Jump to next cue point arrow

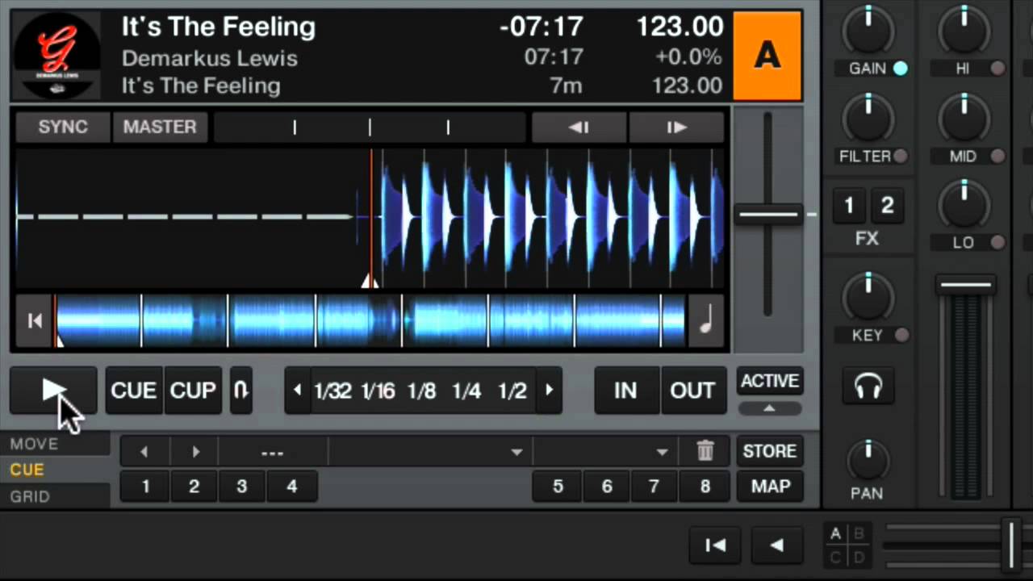(x=195, y=452)
